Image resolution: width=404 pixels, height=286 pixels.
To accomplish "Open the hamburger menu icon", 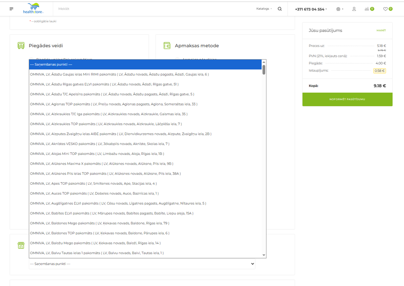I will [x=11, y=9].
